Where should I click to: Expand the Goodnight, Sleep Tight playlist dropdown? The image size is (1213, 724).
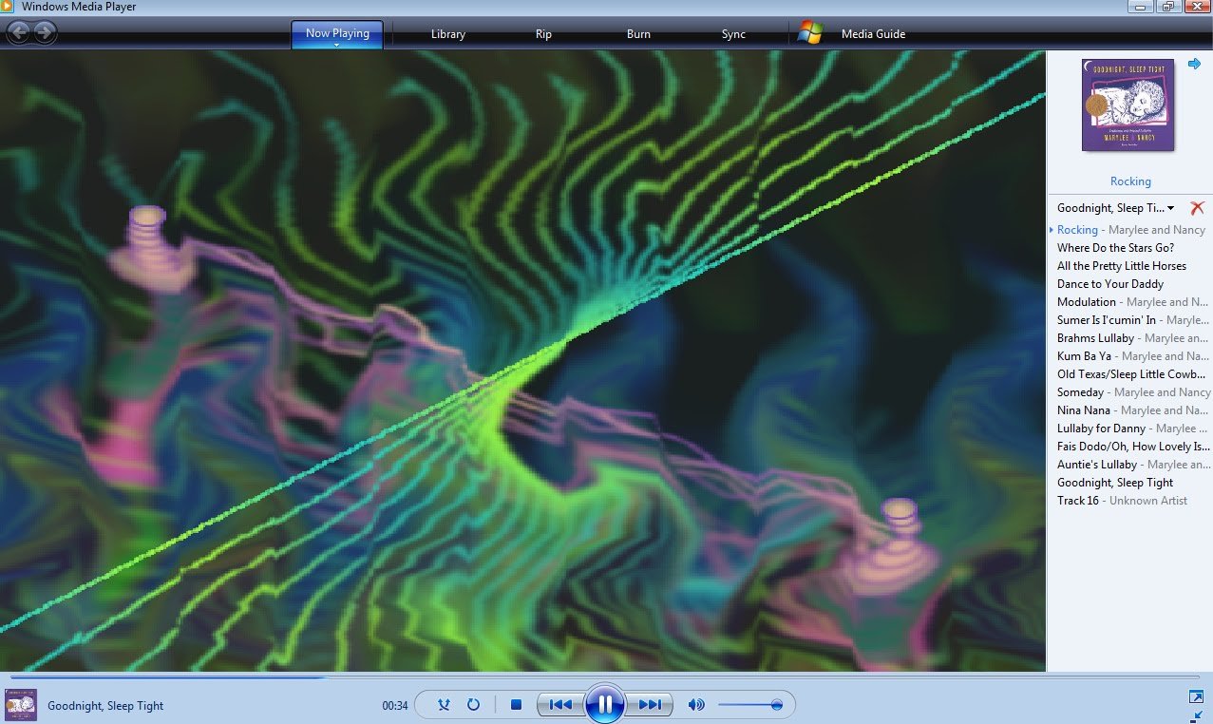(1170, 208)
